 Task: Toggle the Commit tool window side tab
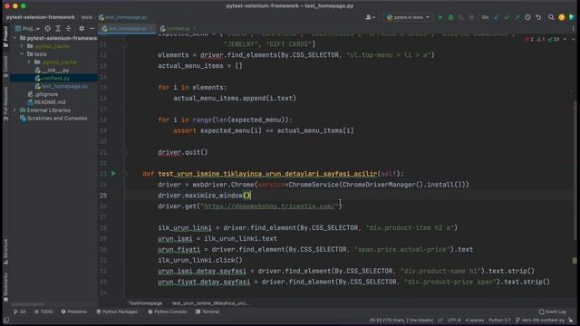(5, 66)
